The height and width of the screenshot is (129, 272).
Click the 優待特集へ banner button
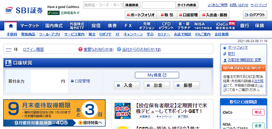click(90, 123)
